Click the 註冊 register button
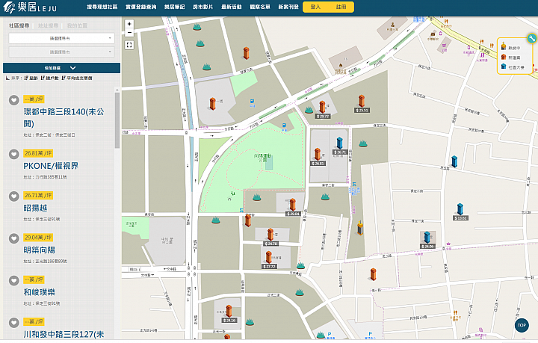 click(x=341, y=7)
